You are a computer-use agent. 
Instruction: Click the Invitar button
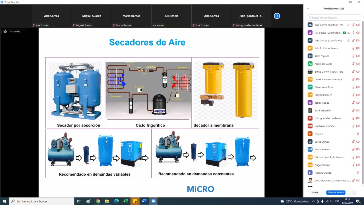(315, 192)
